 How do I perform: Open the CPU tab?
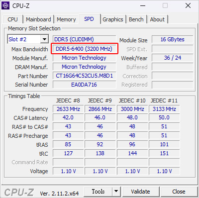[x=12, y=19]
